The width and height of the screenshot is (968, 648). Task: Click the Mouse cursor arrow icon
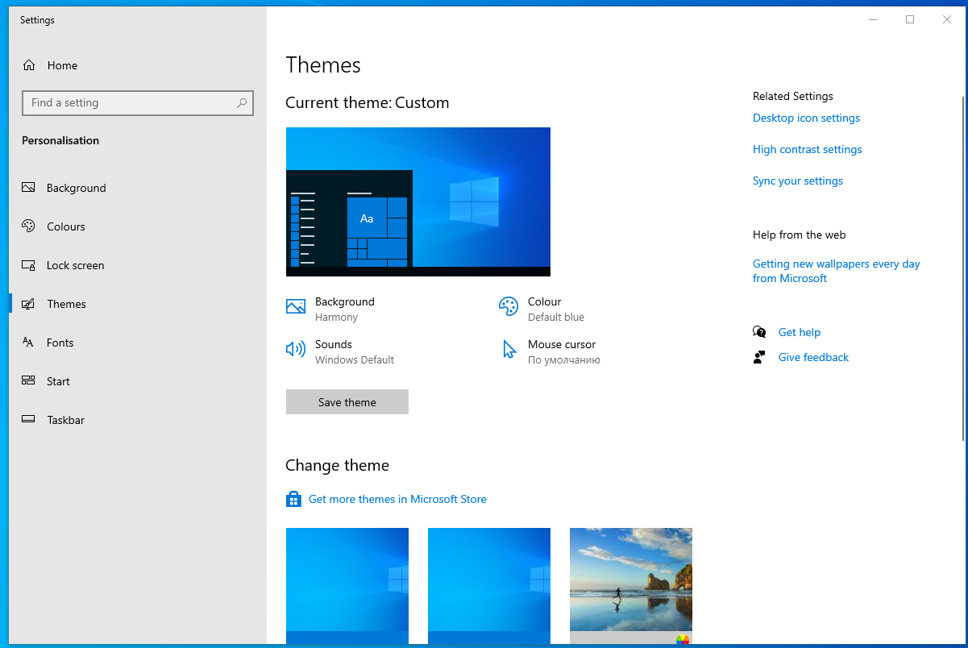point(509,350)
